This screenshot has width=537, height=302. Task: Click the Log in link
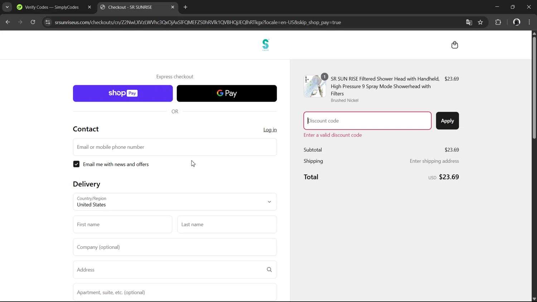point(270,130)
